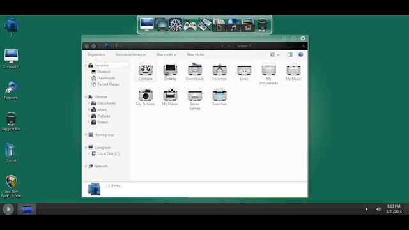Viewport: 409px width, 230px height.
Task: Open the Share with dropdown
Action: pyautogui.click(x=166, y=54)
